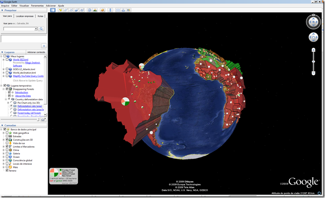This screenshot has width=325, height=198.
Task: Switch to the Localizar empresas tab
Action: 24,16
